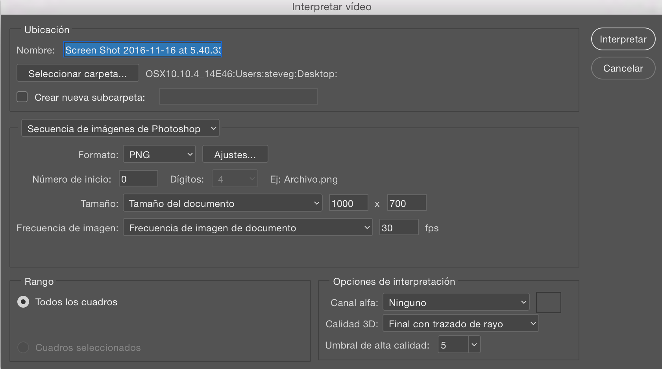Click the Rango group label
662x369 pixels.
click(x=39, y=281)
